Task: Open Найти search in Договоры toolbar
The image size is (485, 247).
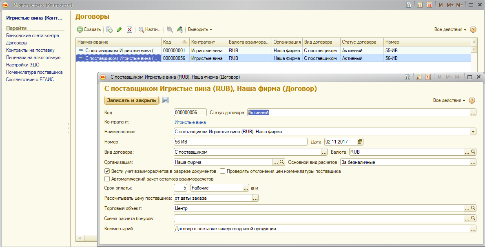Action: click(x=150, y=30)
